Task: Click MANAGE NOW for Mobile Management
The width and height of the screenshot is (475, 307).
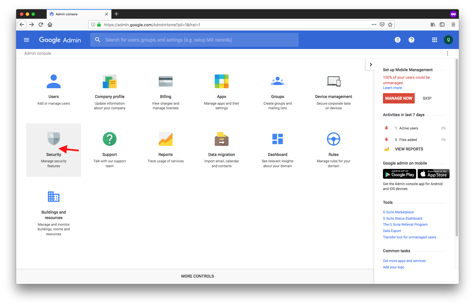Action: [x=399, y=98]
